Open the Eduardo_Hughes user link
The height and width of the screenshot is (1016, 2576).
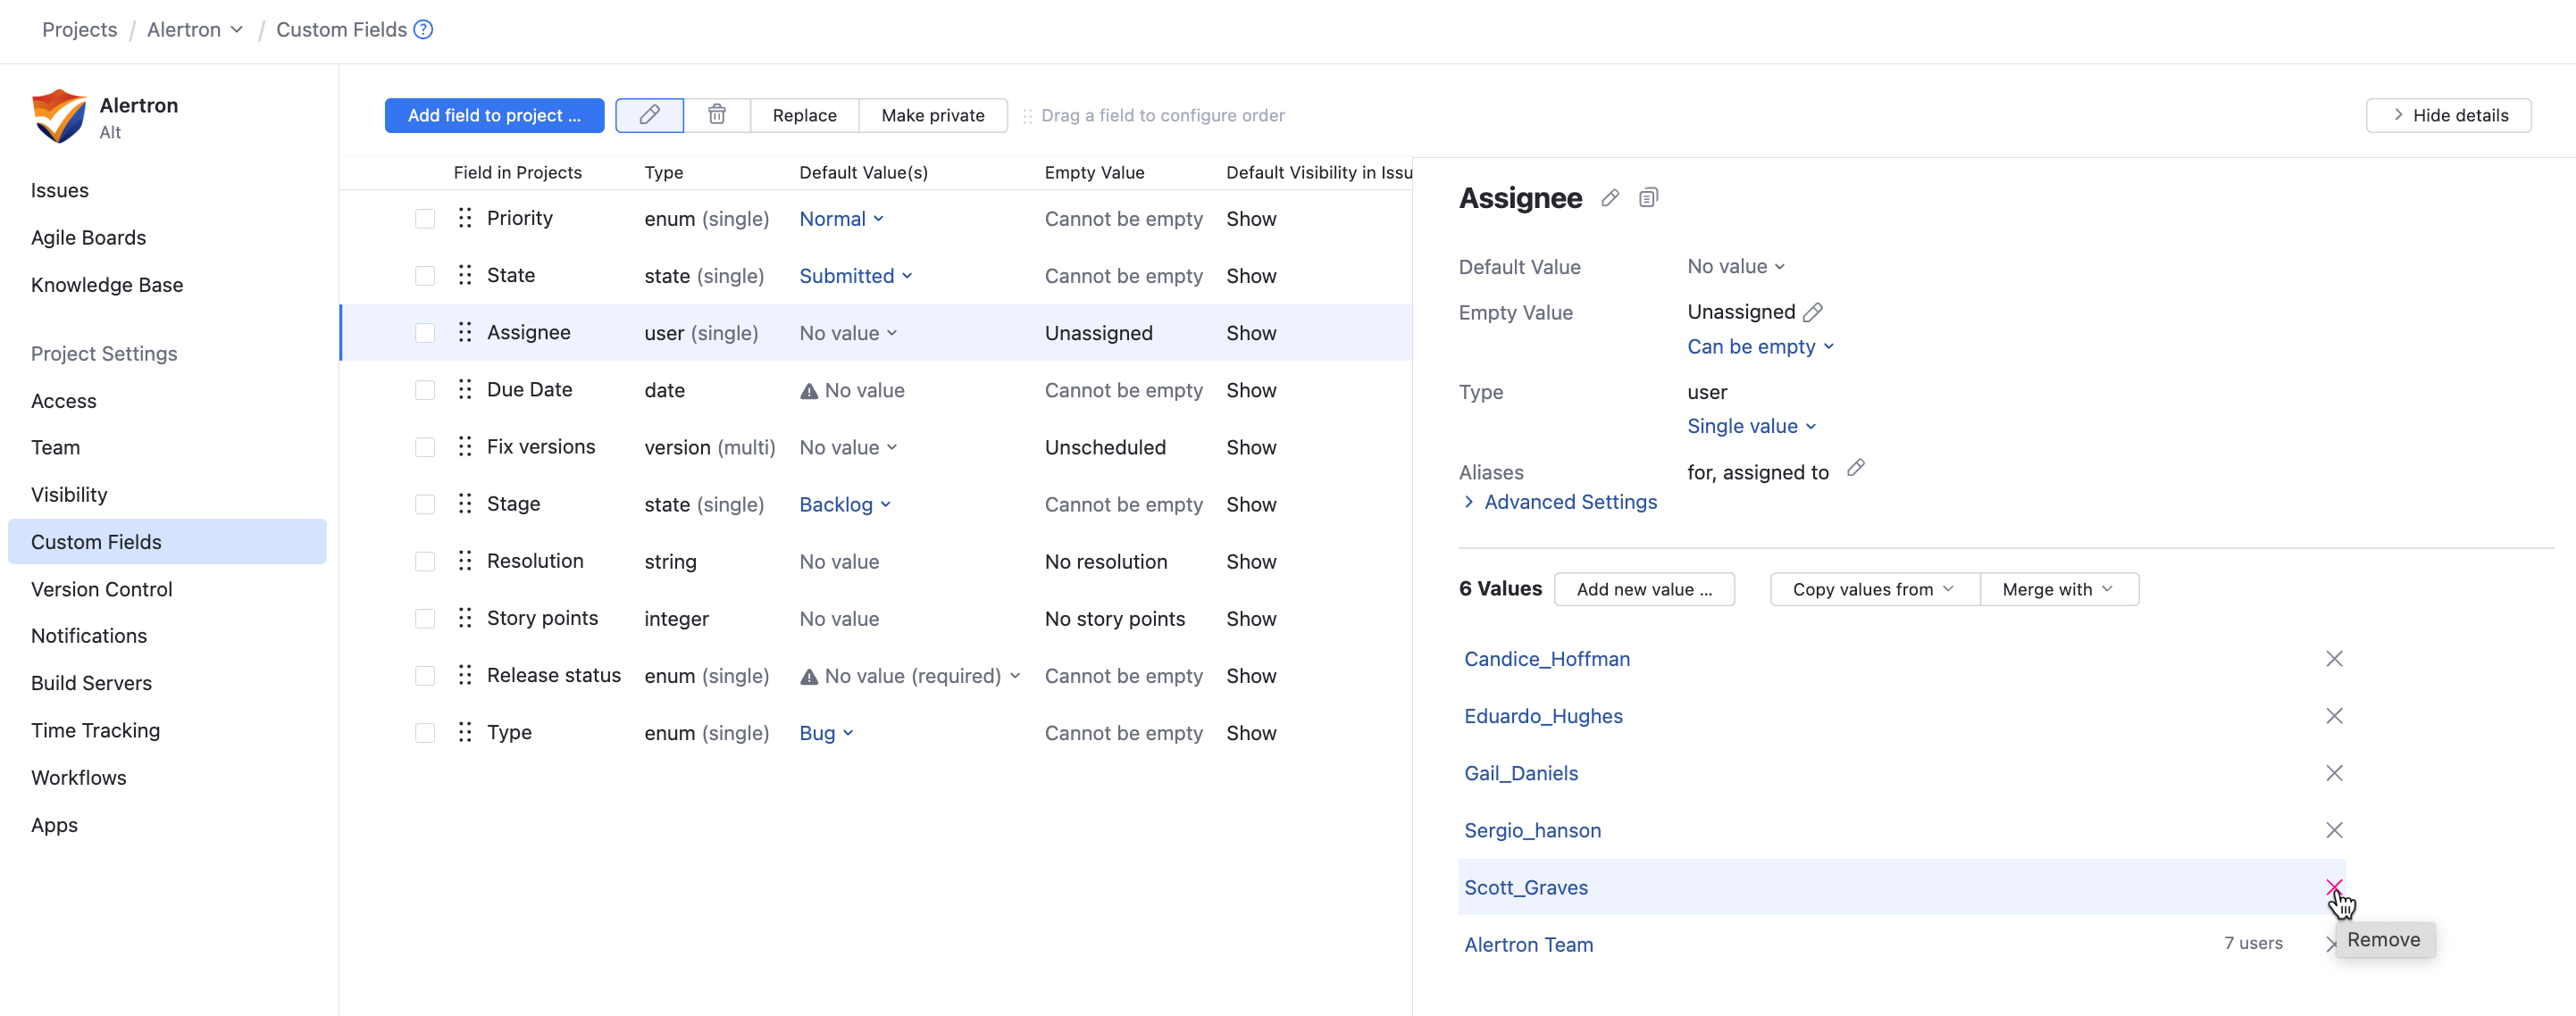1542,716
